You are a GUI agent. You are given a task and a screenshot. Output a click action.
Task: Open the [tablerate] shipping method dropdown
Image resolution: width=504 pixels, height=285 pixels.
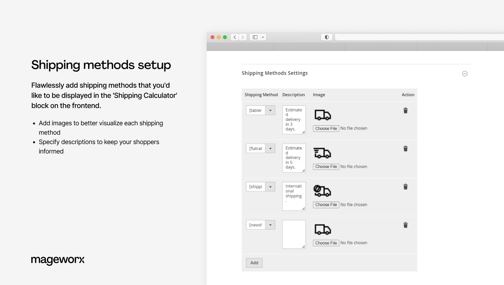(270, 110)
